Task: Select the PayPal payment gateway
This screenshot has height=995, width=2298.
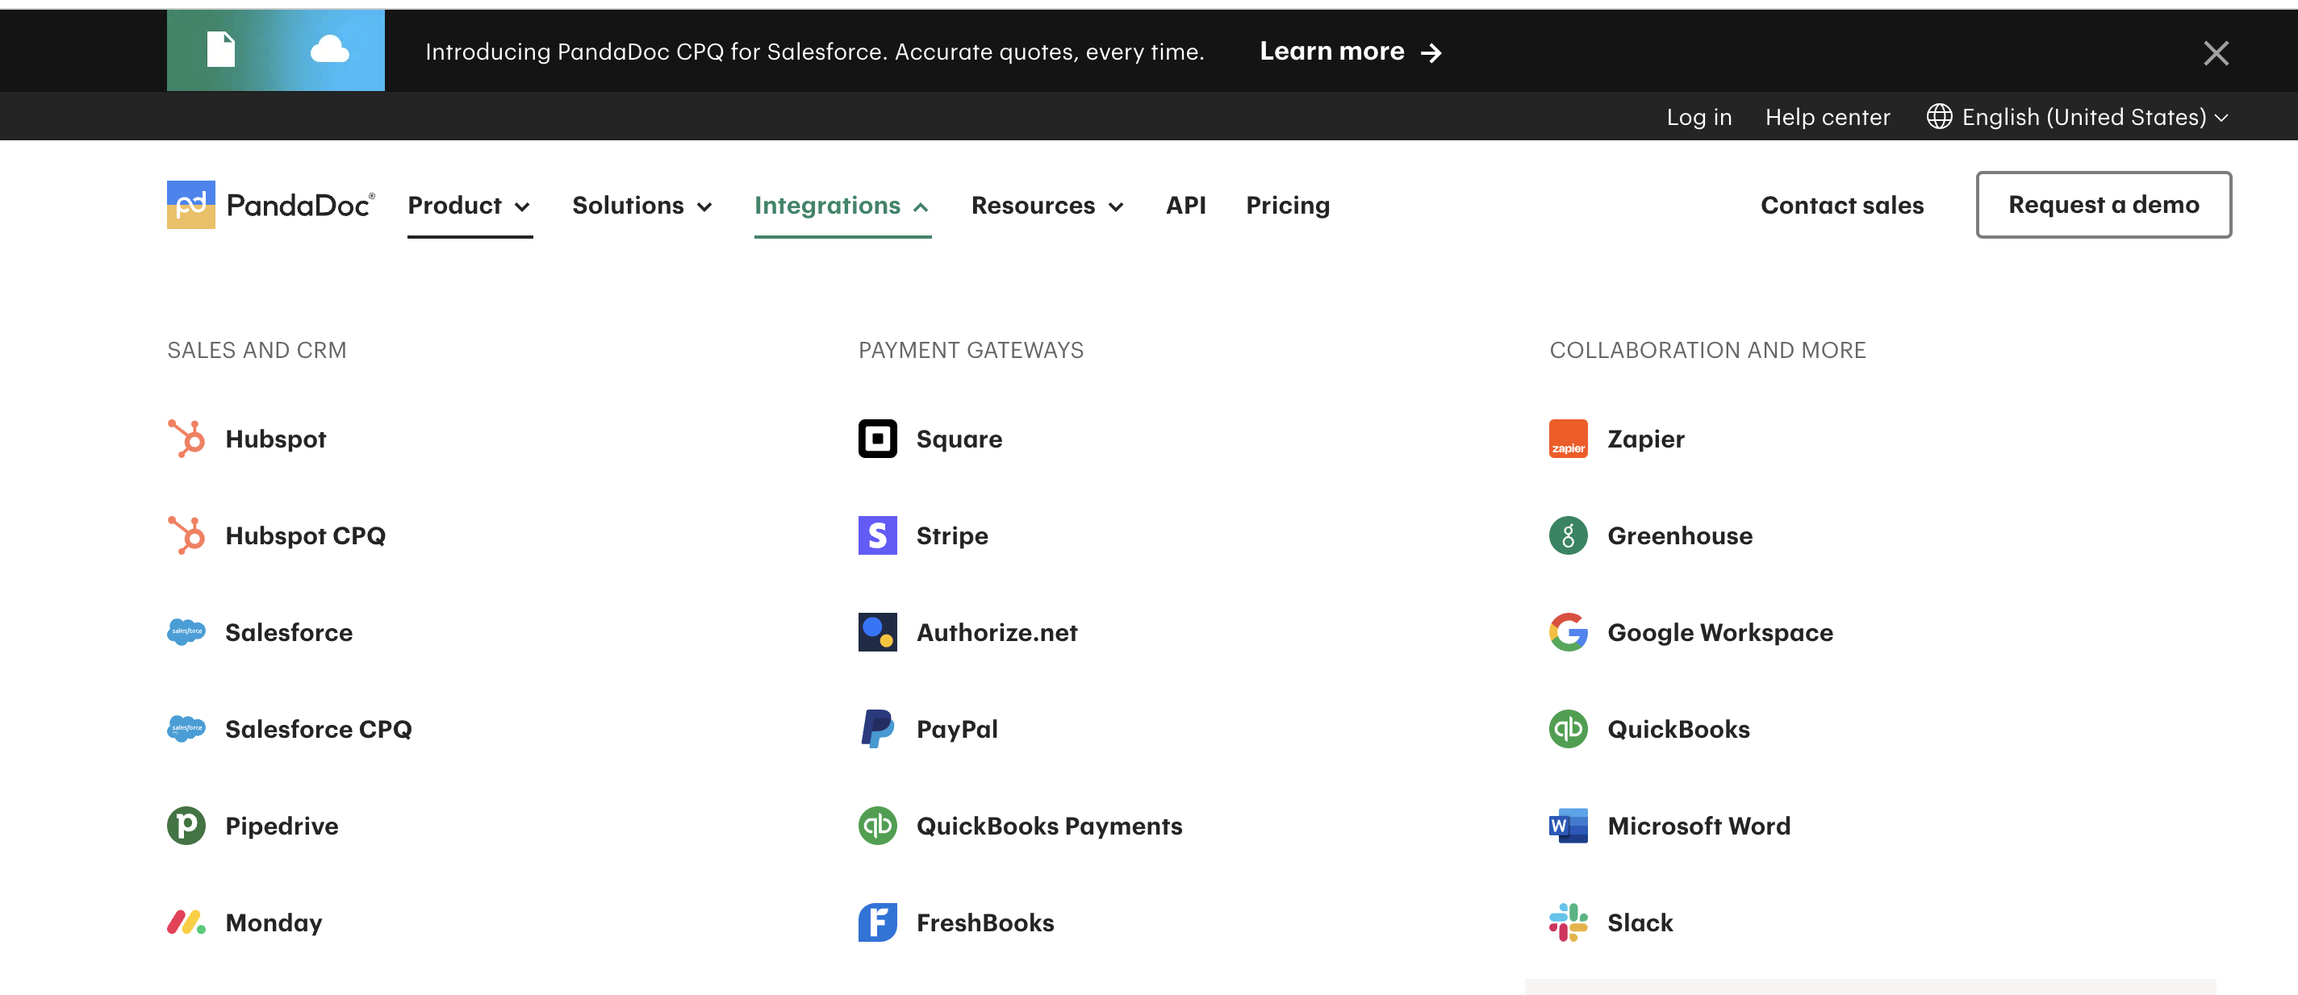Action: [957, 729]
